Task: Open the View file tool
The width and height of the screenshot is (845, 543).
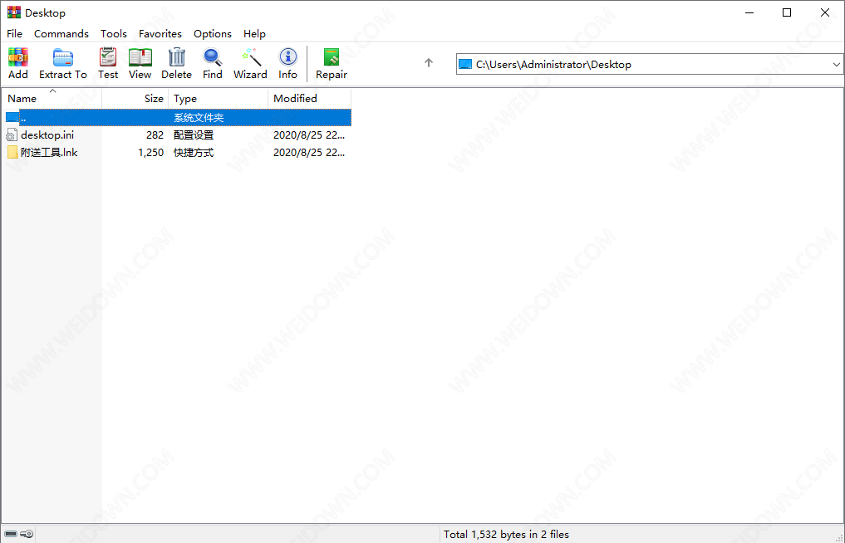Action: click(x=140, y=57)
